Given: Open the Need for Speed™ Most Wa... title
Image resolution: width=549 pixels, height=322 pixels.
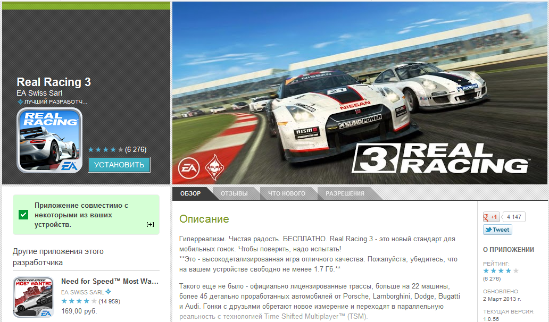Looking at the screenshot, I should point(110,282).
